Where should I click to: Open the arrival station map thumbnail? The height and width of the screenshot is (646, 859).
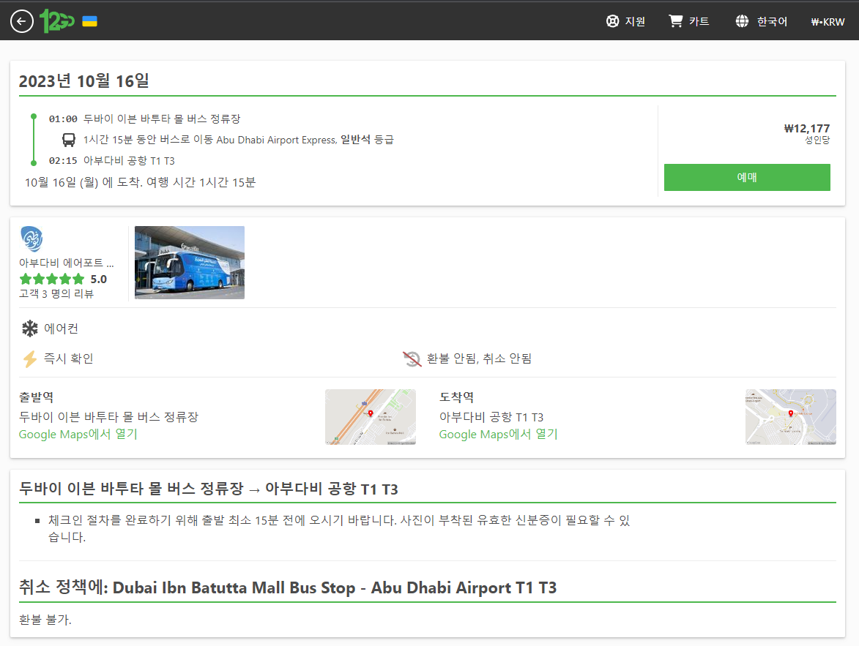point(790,416)
